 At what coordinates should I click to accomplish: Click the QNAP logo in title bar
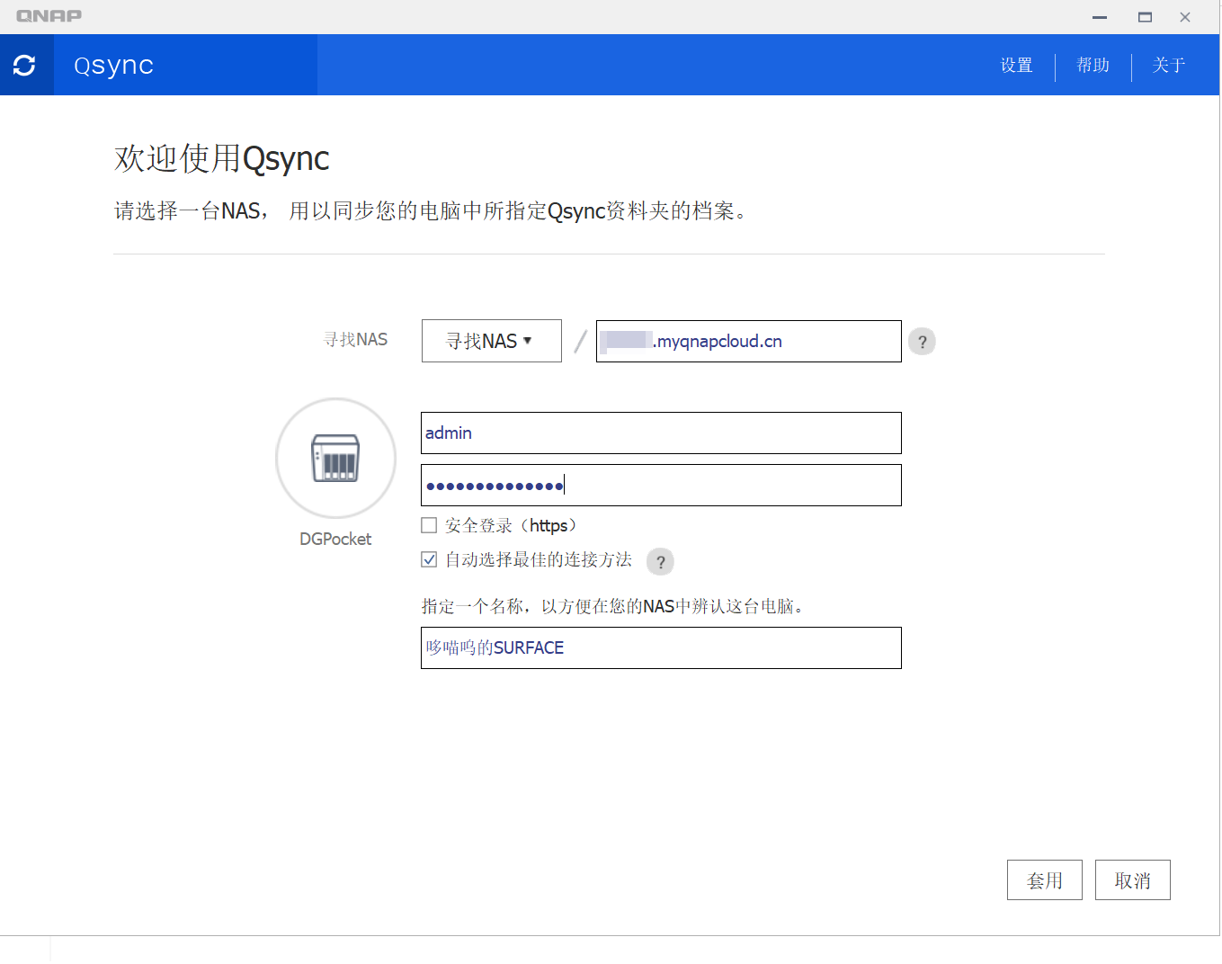(49, 15)
